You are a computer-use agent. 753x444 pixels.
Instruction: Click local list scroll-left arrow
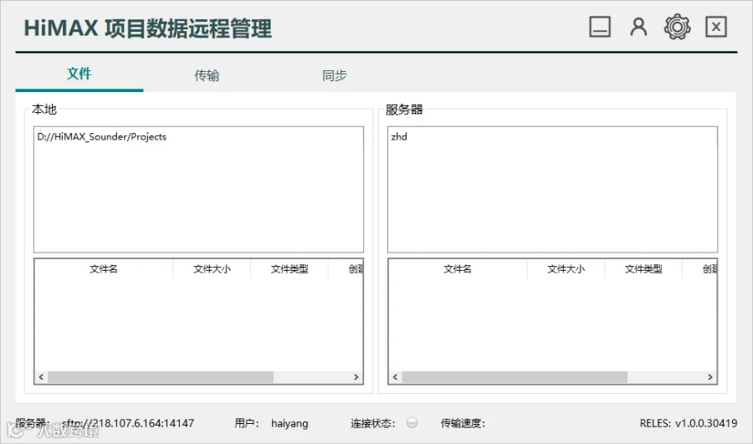tap(41, 377)
